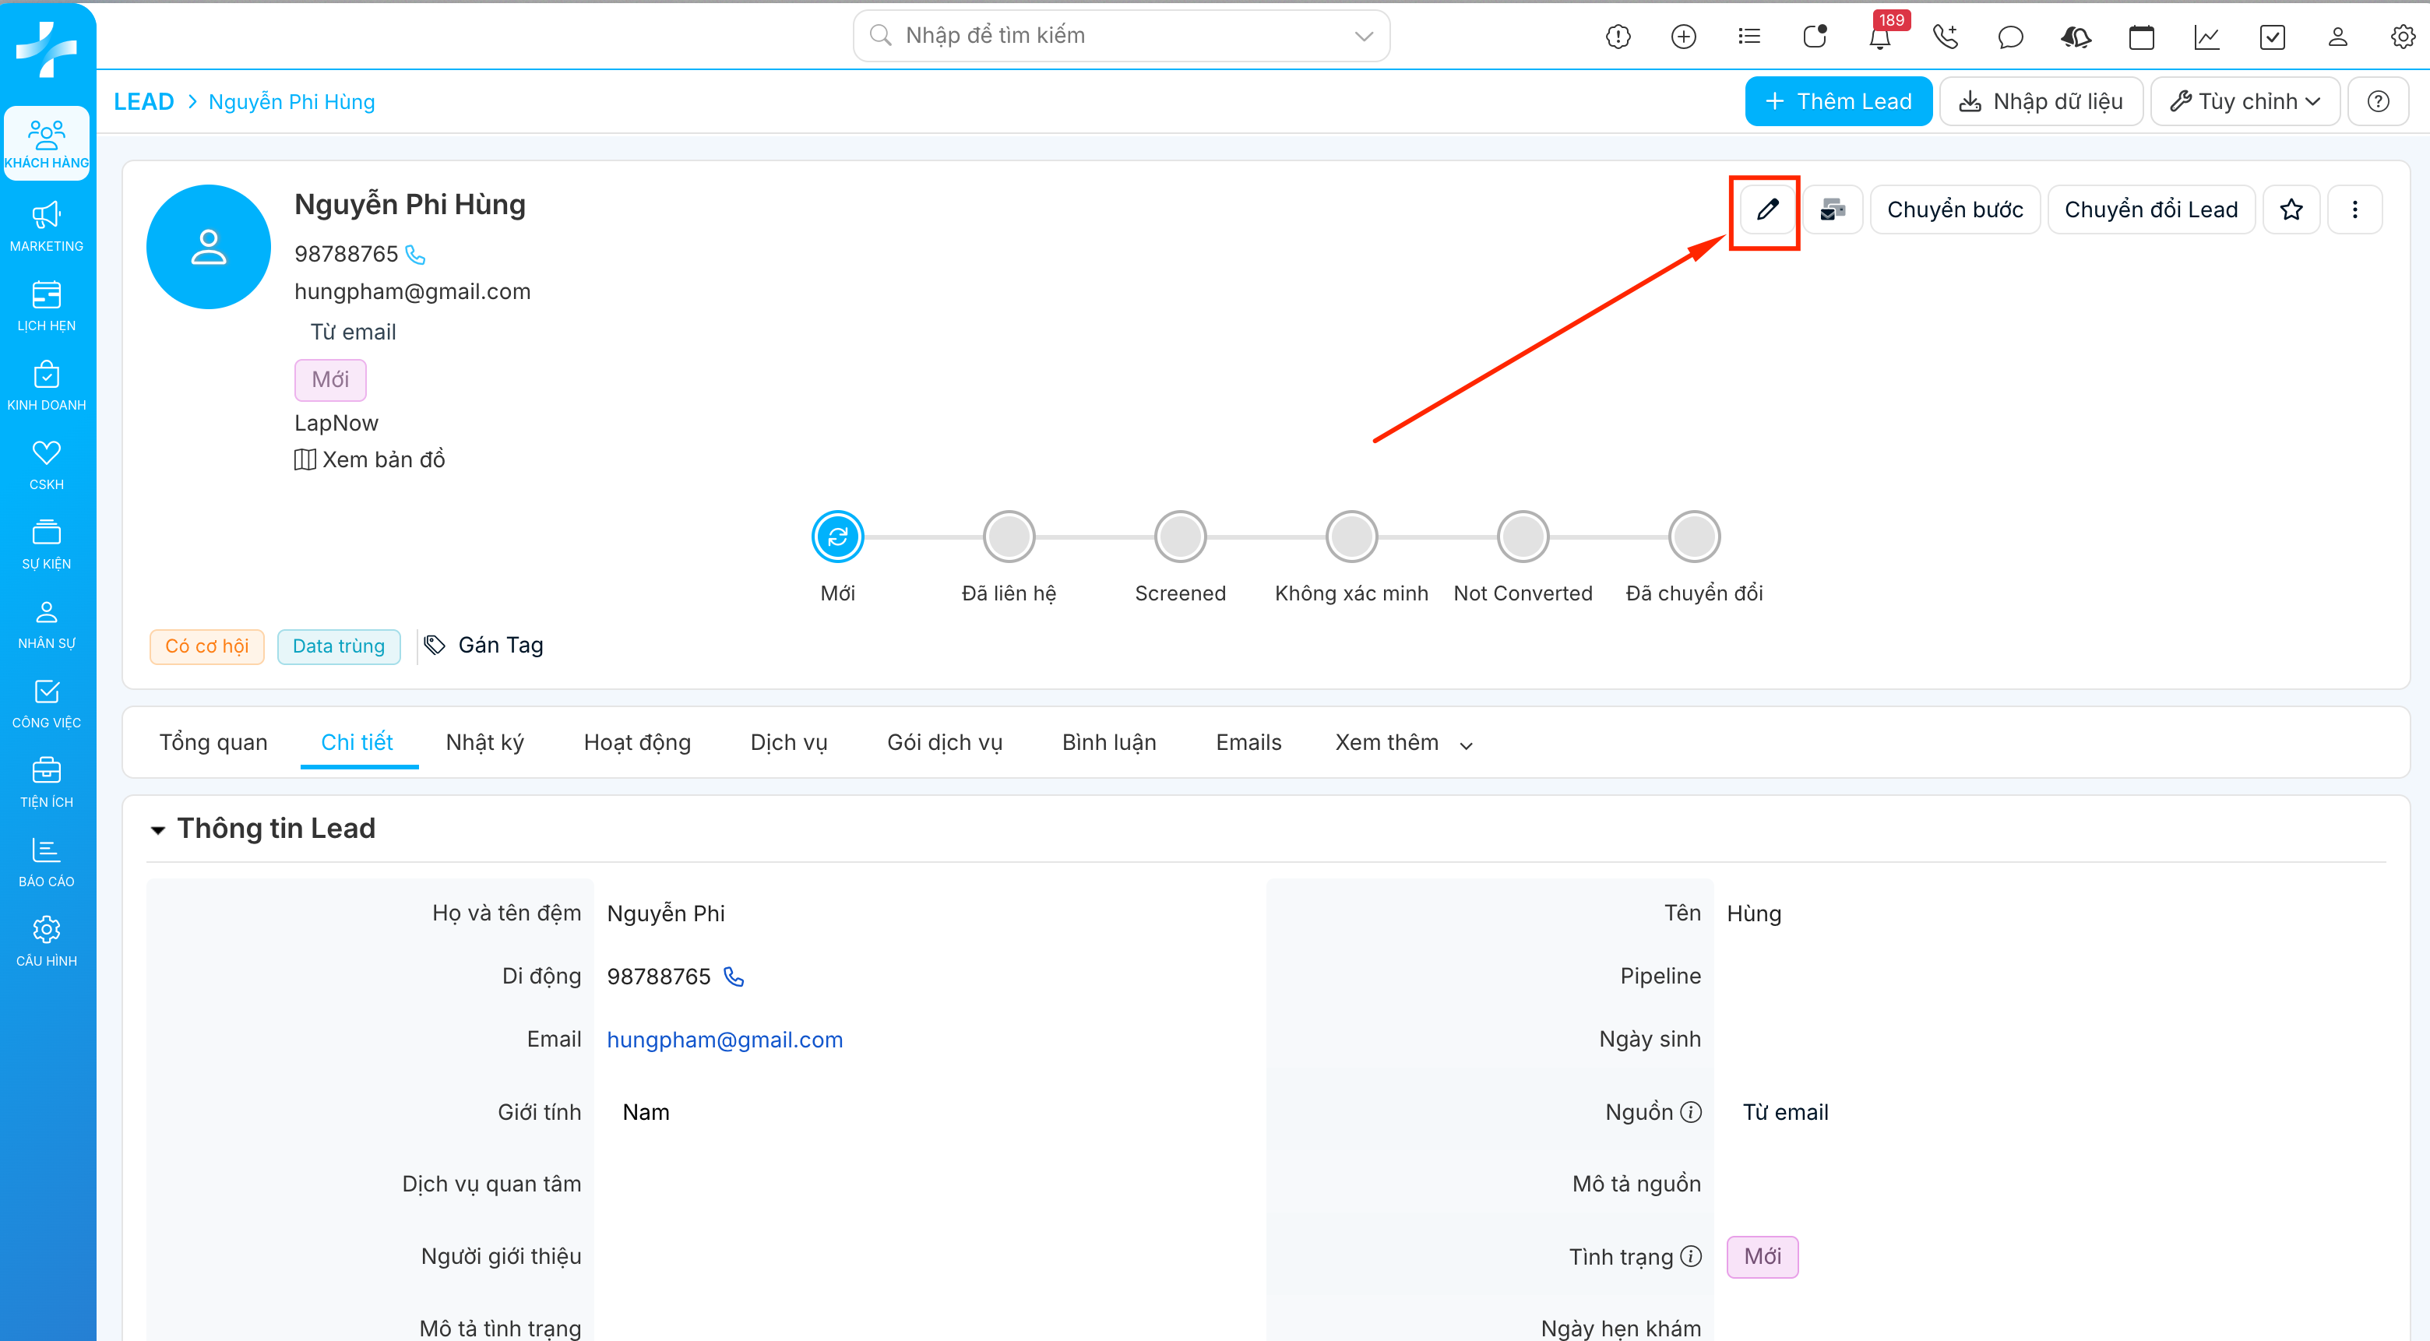Open the notification bell with 189 badge
Viewport: 2430px width, 1341px height.
(1879, 37)
